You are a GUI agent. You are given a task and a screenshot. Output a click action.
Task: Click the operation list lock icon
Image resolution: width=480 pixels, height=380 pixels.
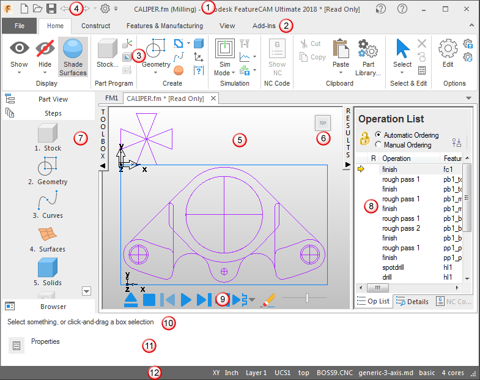(x=364, y=138)
